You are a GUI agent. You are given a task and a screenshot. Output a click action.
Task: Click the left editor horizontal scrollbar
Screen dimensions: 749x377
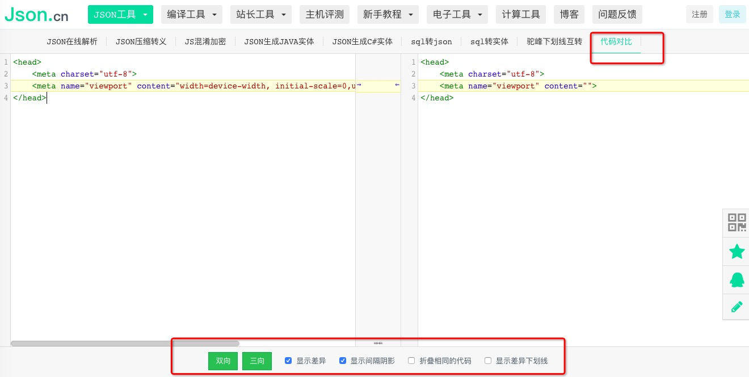point(125,343)
